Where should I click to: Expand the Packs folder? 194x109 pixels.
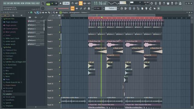tap(8, 79)
